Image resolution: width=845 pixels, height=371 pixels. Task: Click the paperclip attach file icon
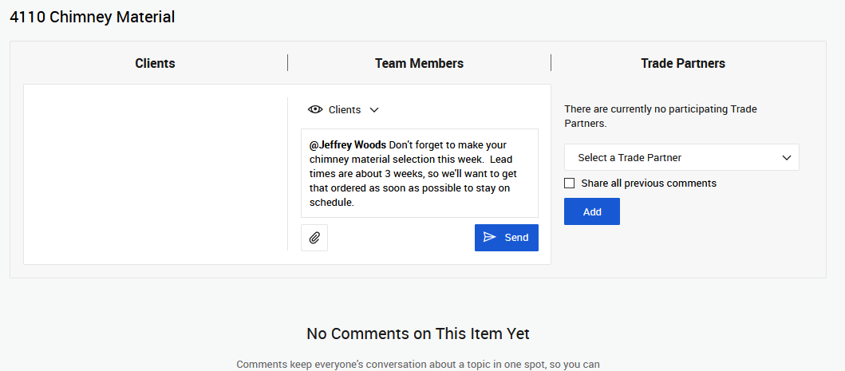click(314, 238)
